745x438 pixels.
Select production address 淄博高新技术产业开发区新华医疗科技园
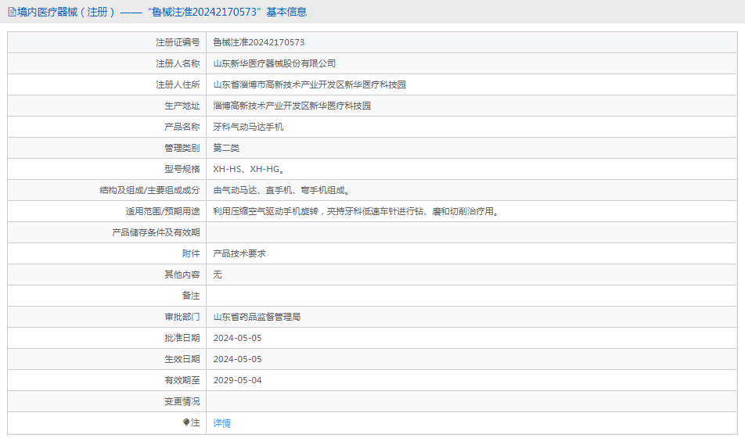(x=292, y=106)
